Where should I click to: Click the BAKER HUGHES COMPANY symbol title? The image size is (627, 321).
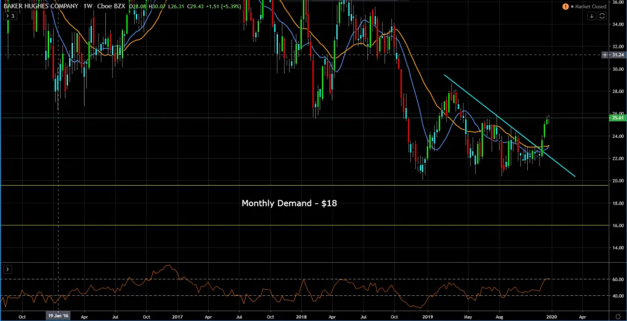[x=41, y=7]
